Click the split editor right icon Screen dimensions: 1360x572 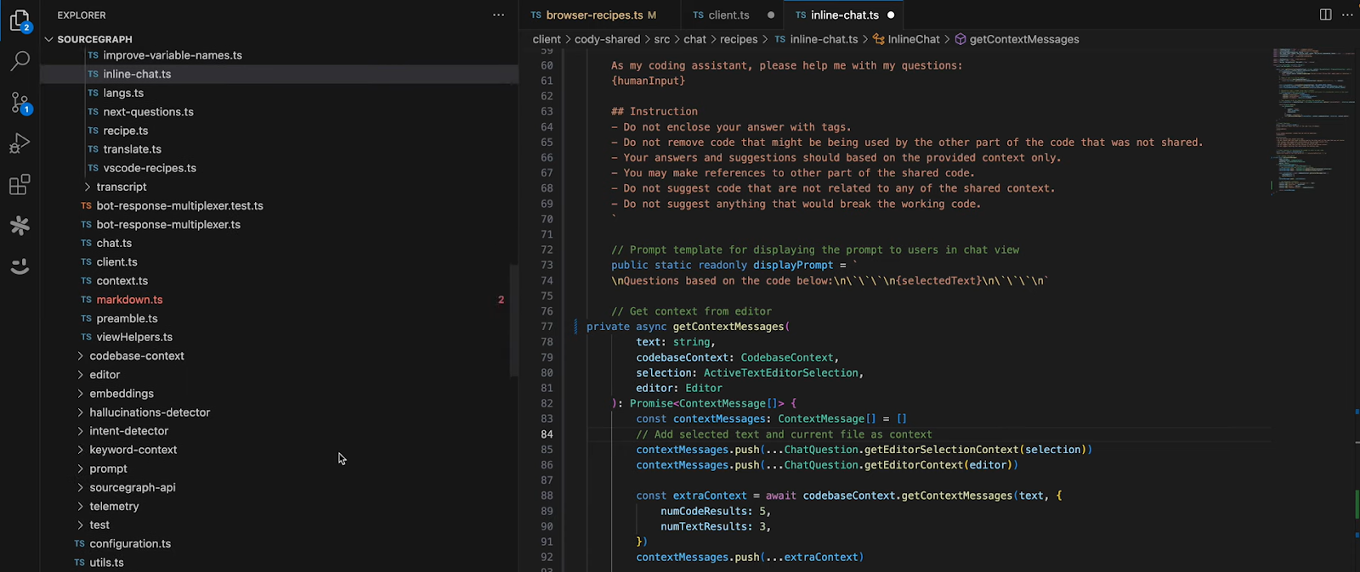(x=1325, y=14)
